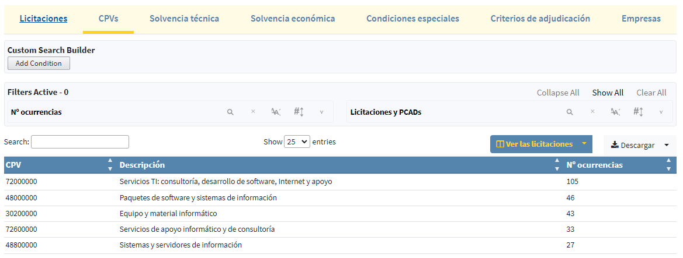Viewport: 683px width, 258px height.
Task: Click the search icon in Nº ocurrencias pane
Action: [230, 112]
